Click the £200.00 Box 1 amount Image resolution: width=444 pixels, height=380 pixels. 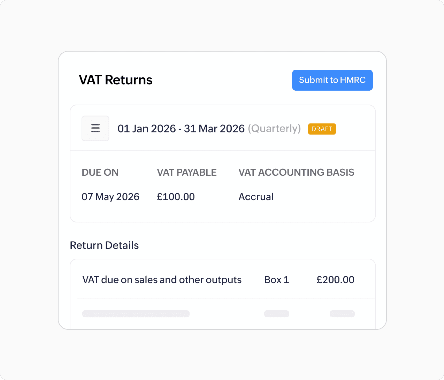tap(335, 280)
